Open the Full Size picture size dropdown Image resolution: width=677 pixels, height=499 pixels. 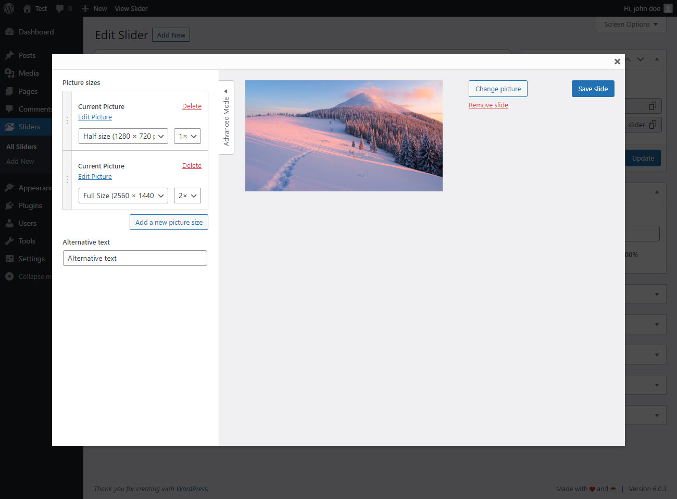123,196
